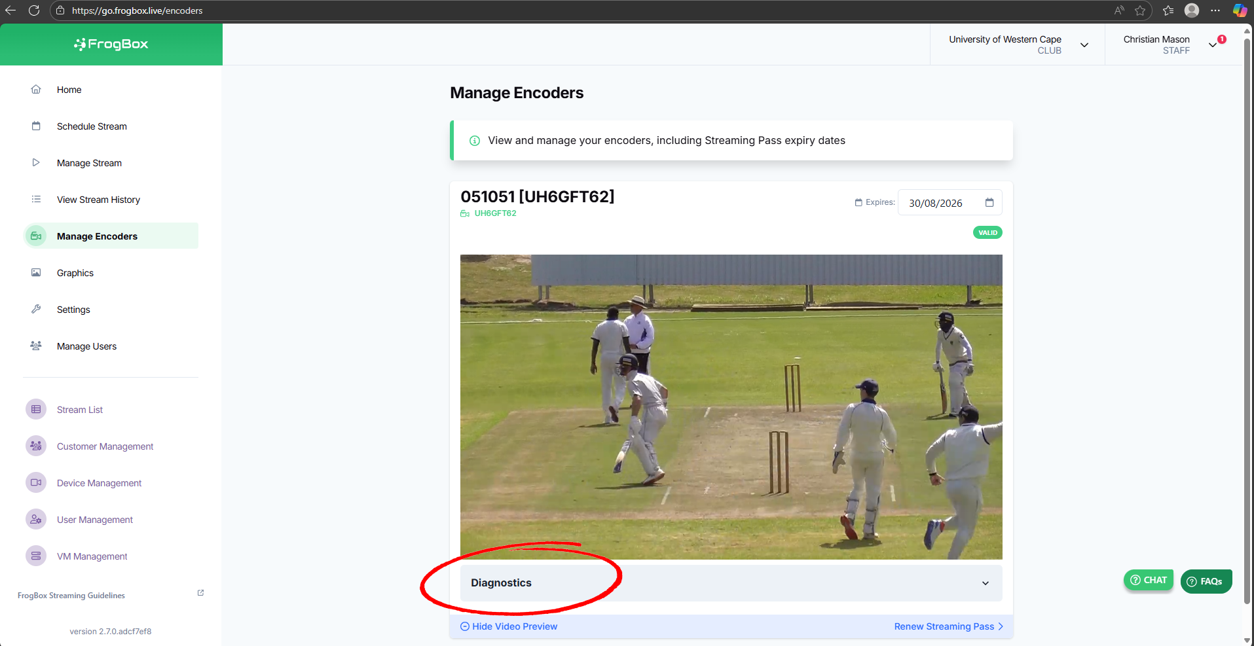Click the Manage Users people icon
This screenshot has height=646, width=1254.
coord(36,346)
